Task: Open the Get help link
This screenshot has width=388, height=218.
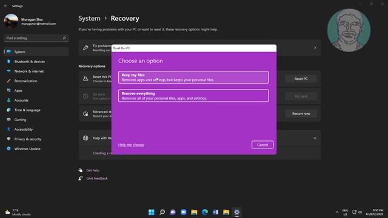Action: click(x=93, y=170)
